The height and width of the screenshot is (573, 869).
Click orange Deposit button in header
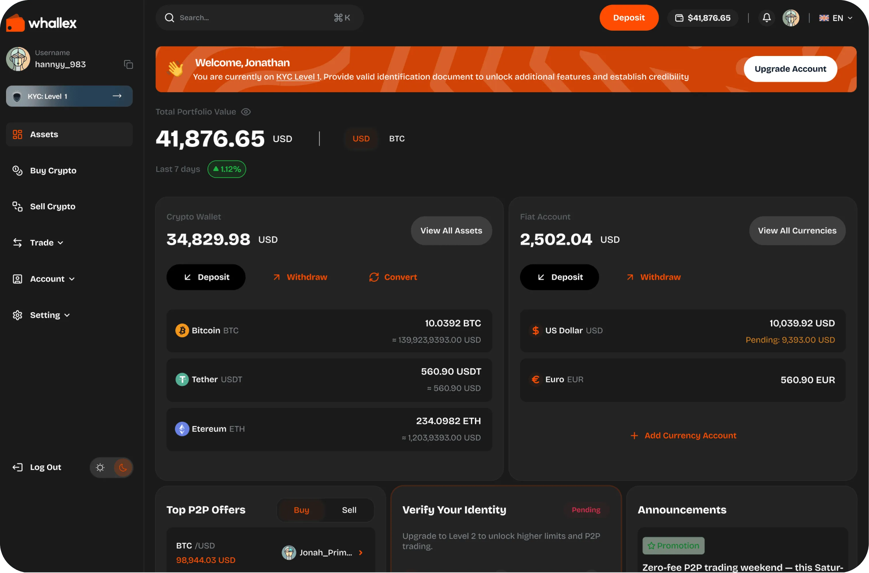(629, 18)
